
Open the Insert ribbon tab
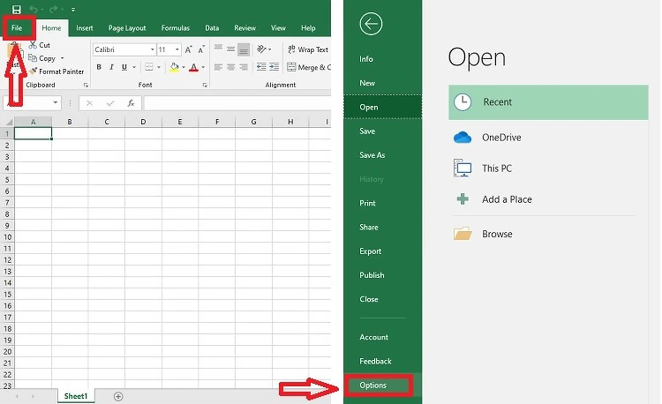click(84, 28)
